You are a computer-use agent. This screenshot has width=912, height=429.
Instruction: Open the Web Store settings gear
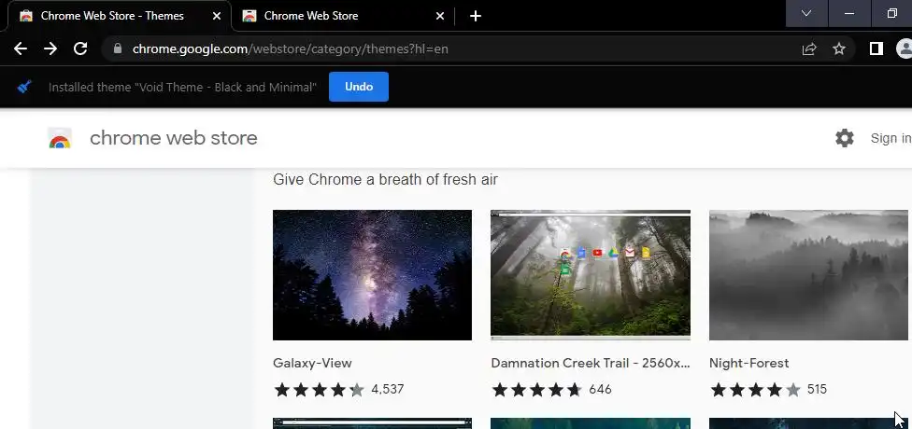[x=845, y=138]
